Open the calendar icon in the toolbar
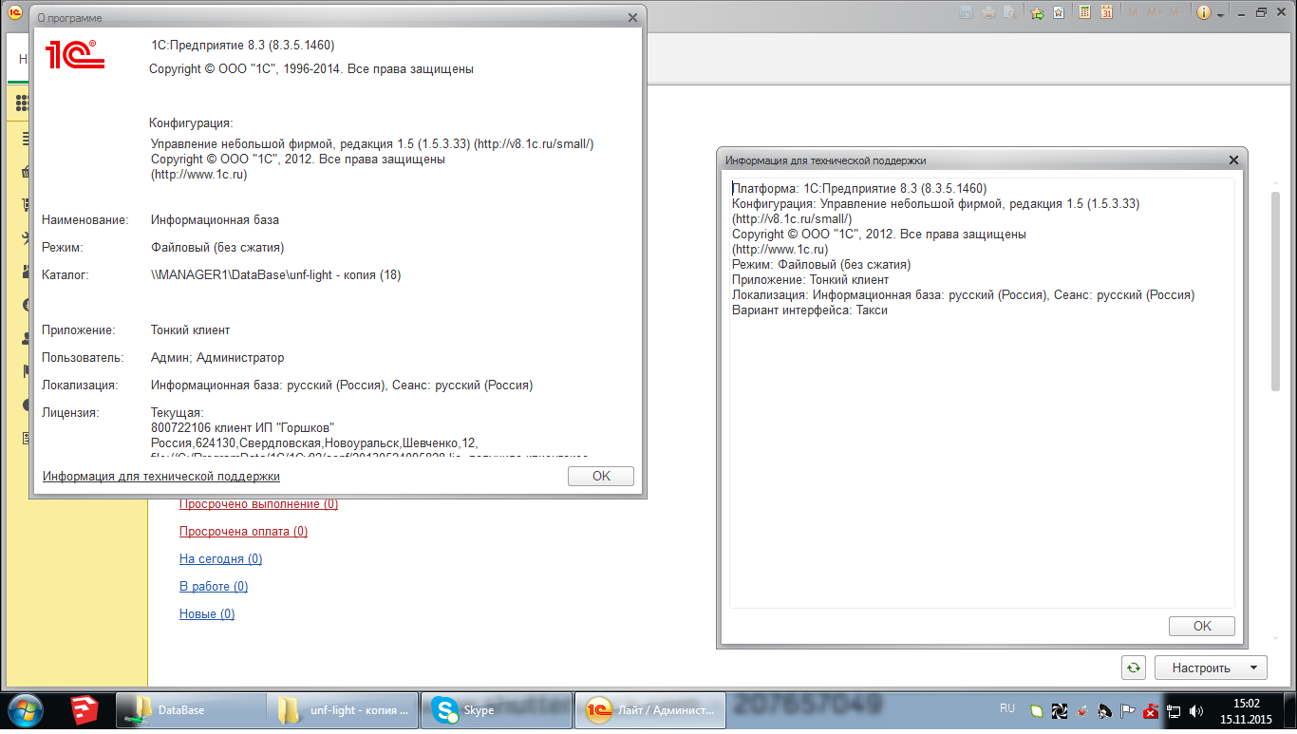Viewport: 1297px width, 734px height. click(1106, 12)
